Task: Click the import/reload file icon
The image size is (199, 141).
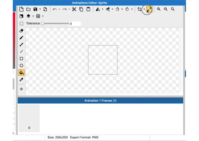Action: (x=45, y=9)
